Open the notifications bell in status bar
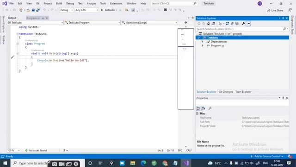Viewport: 296px width, 167px height. [x=290, y=156]
